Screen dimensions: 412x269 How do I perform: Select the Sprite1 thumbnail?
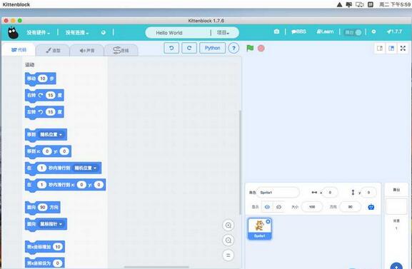click(x=260, y=228)
